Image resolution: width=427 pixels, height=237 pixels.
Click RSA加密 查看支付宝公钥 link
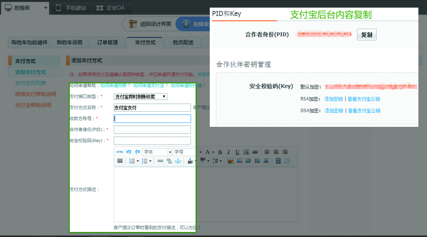coord(363,99)
